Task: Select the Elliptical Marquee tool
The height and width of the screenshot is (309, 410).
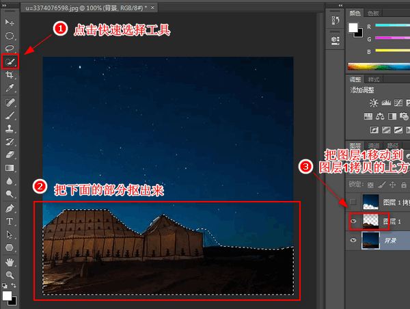Action: tap(10, 36)
